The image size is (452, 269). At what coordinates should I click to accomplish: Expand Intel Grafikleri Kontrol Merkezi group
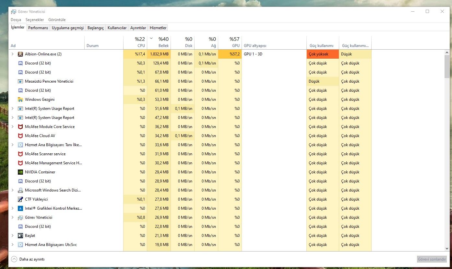(x=13, y=208)
